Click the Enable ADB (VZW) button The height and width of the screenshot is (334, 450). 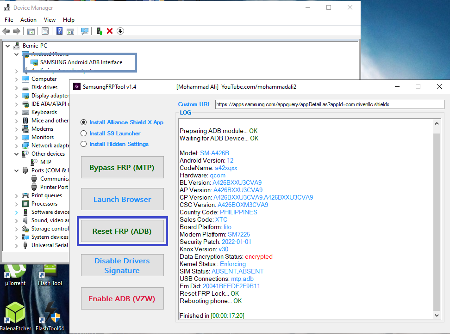pos(122,298)
